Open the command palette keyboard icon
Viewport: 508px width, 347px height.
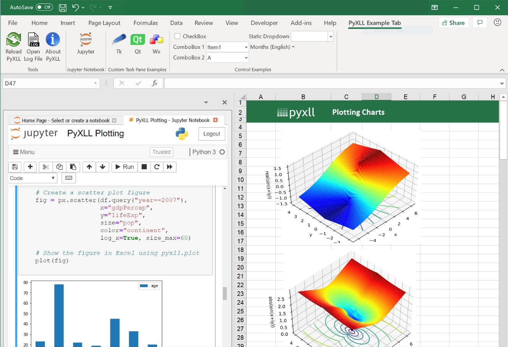[x=69, y=178]
